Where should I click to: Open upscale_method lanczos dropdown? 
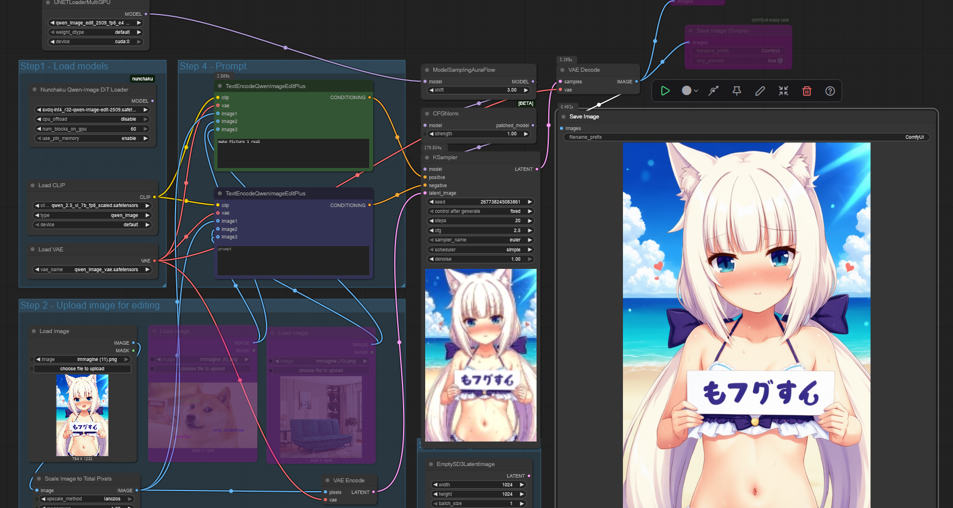point(86,499)
